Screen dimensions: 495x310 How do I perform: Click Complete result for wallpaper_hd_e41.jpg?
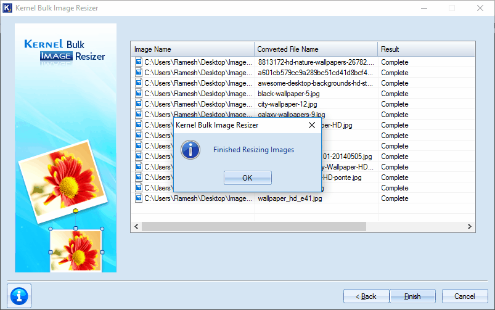click(x=395, y=198)
